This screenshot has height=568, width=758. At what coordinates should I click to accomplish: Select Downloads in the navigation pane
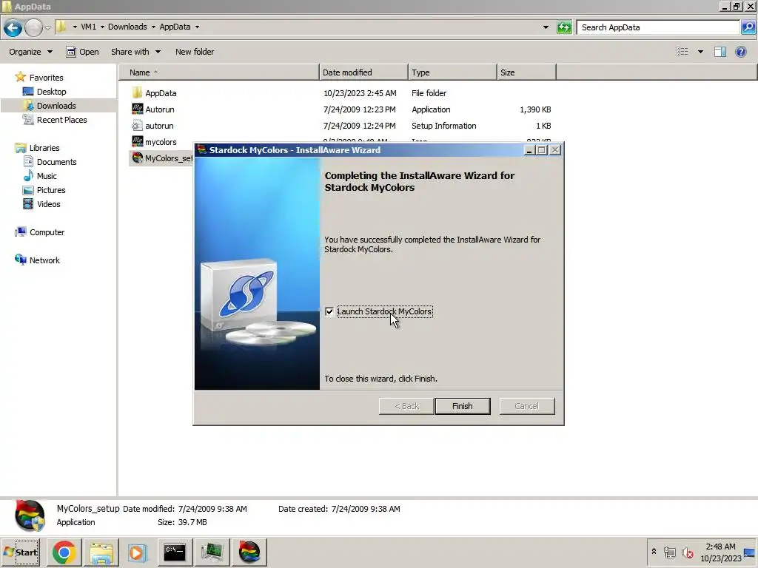point(56,106)
